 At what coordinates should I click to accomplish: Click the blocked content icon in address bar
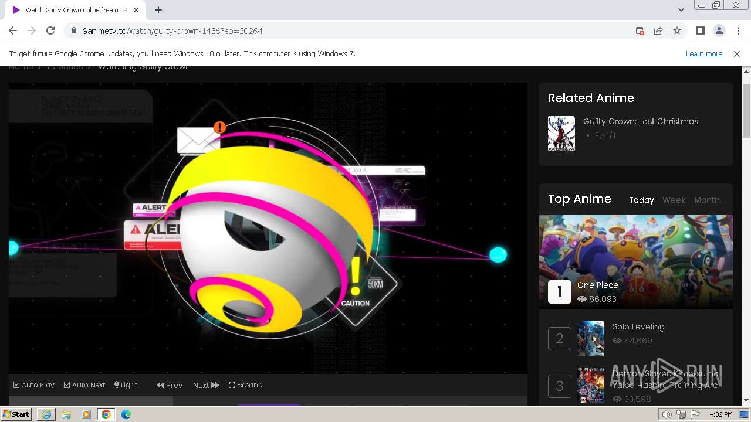pos(640,30)
